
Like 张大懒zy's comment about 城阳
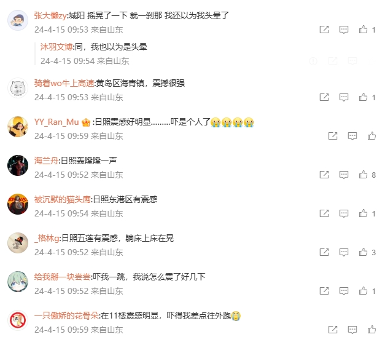pyautogui.click(x=363, y=30)
